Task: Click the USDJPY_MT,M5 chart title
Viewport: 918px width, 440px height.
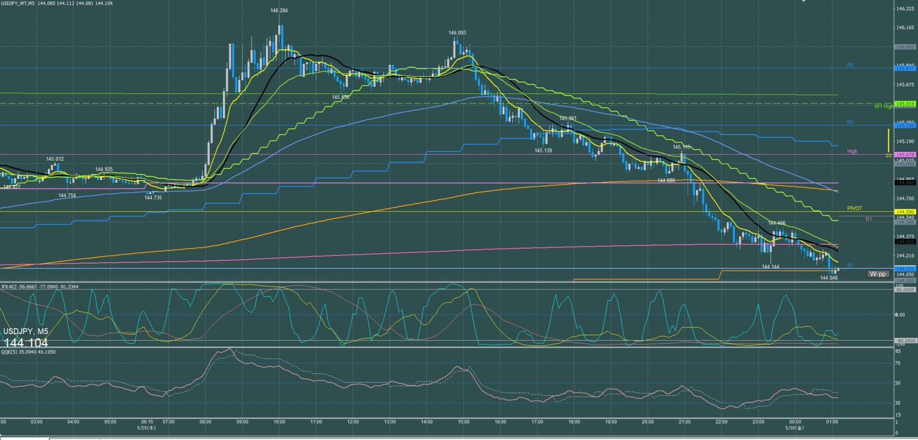Action: (18, 3)
